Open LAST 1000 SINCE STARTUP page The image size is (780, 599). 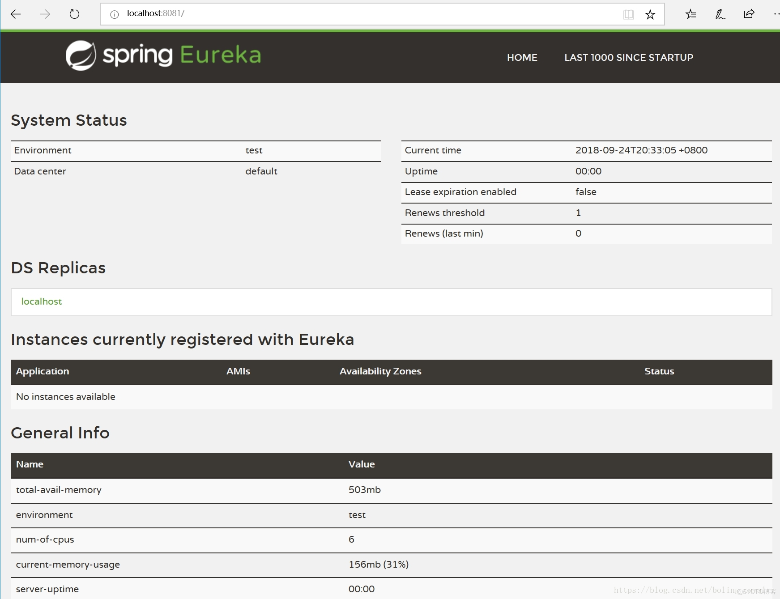tap(628, 58)
